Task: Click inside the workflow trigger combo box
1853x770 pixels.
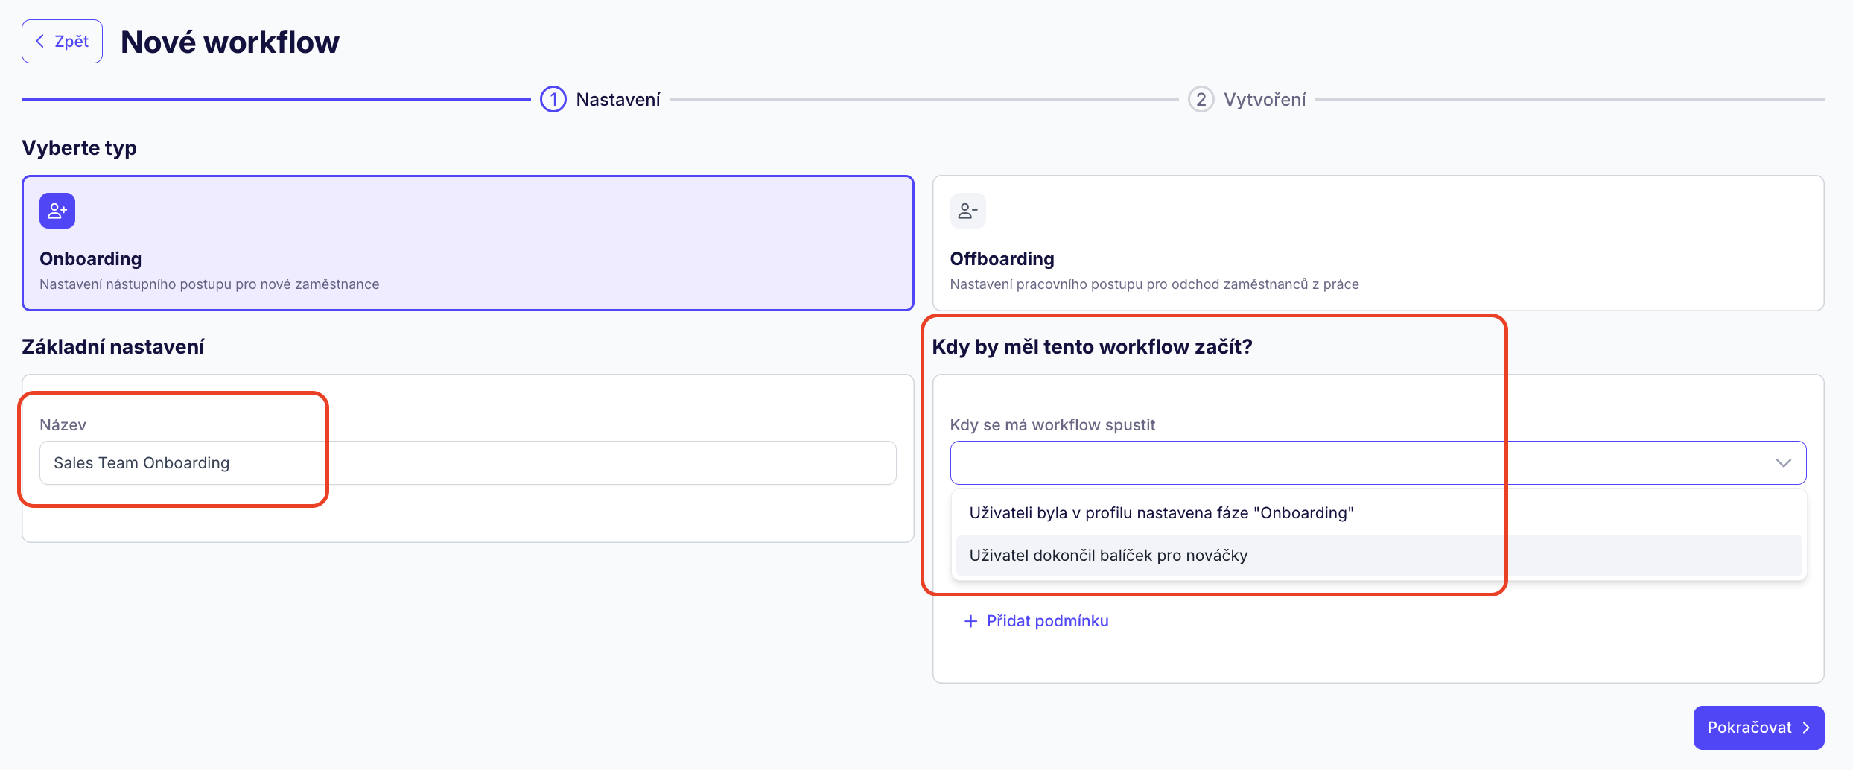Action: [x=1355, y=463]
